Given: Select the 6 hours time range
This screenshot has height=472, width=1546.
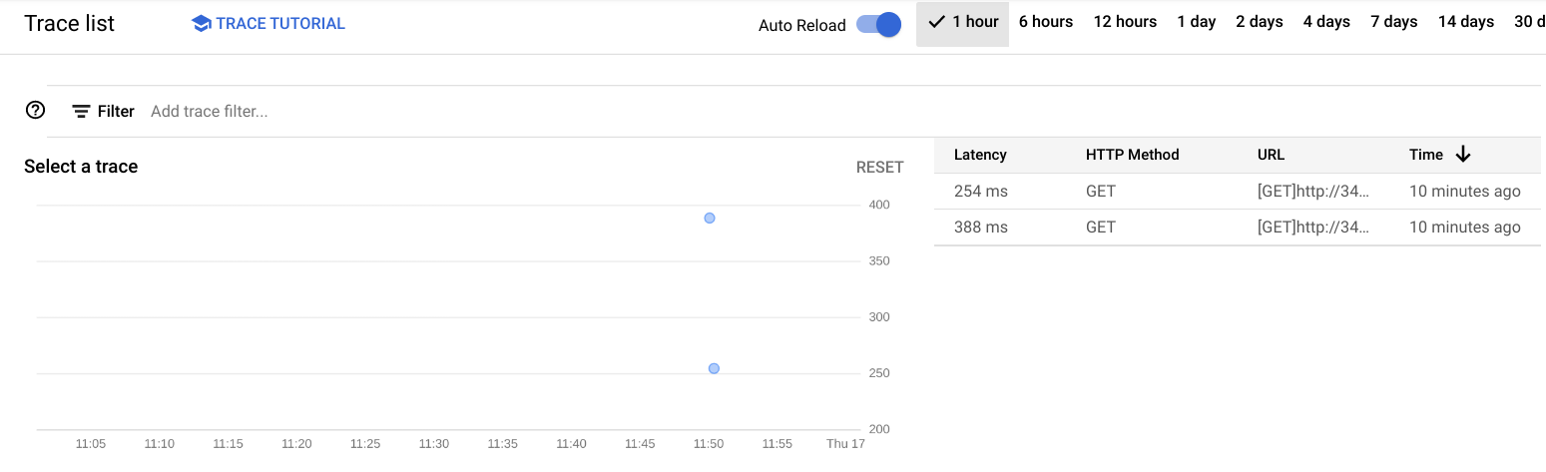Looking at the screenshot, I should pyautogui.click(x=1045, y=22).
